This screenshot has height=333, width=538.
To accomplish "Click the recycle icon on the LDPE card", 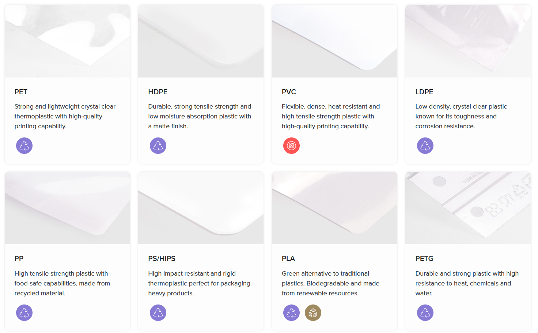I will click(425, 146).
